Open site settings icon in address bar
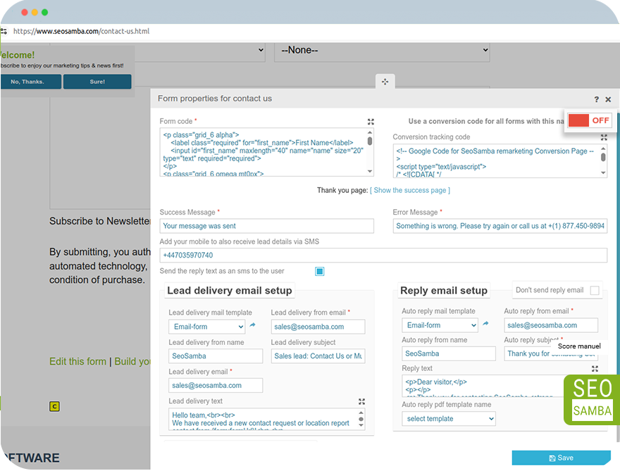 (x=4, y=31)
